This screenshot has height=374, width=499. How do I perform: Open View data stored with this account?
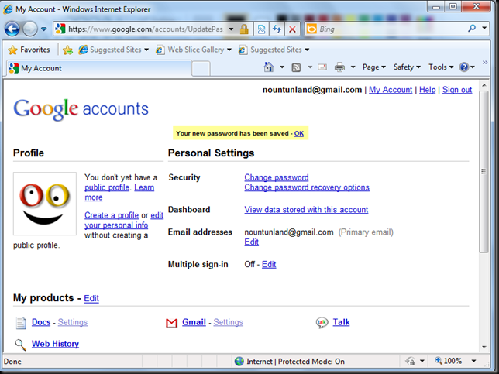pyautogui.click(x=306, y=210)
